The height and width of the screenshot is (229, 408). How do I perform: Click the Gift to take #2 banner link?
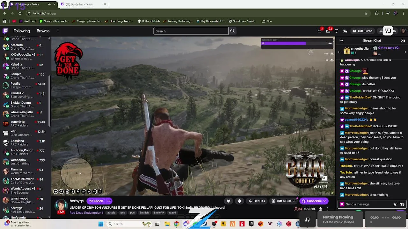(x=388, y=48)
